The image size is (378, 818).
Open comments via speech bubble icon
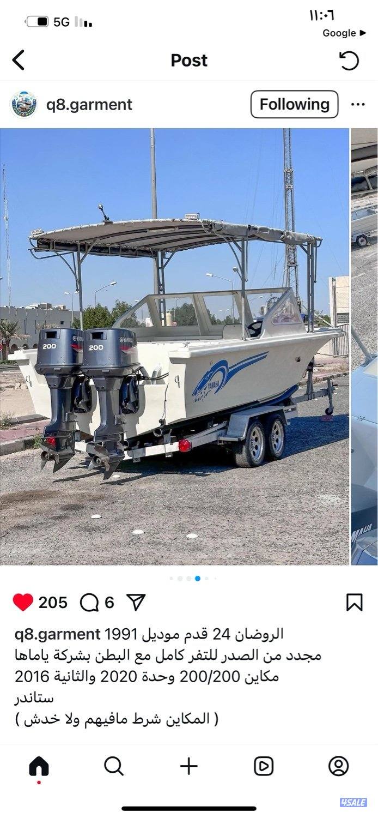point(89,602)
